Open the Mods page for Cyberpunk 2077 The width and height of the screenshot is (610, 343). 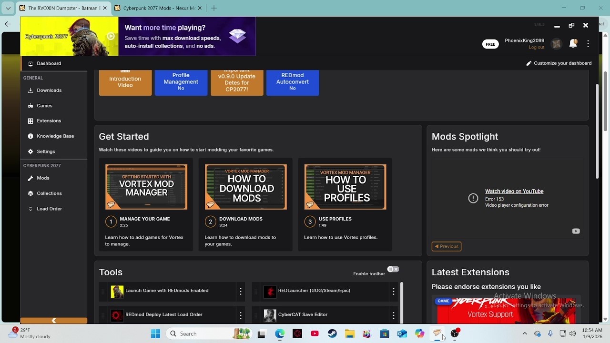pyautogui.click(x=53, y=178)
